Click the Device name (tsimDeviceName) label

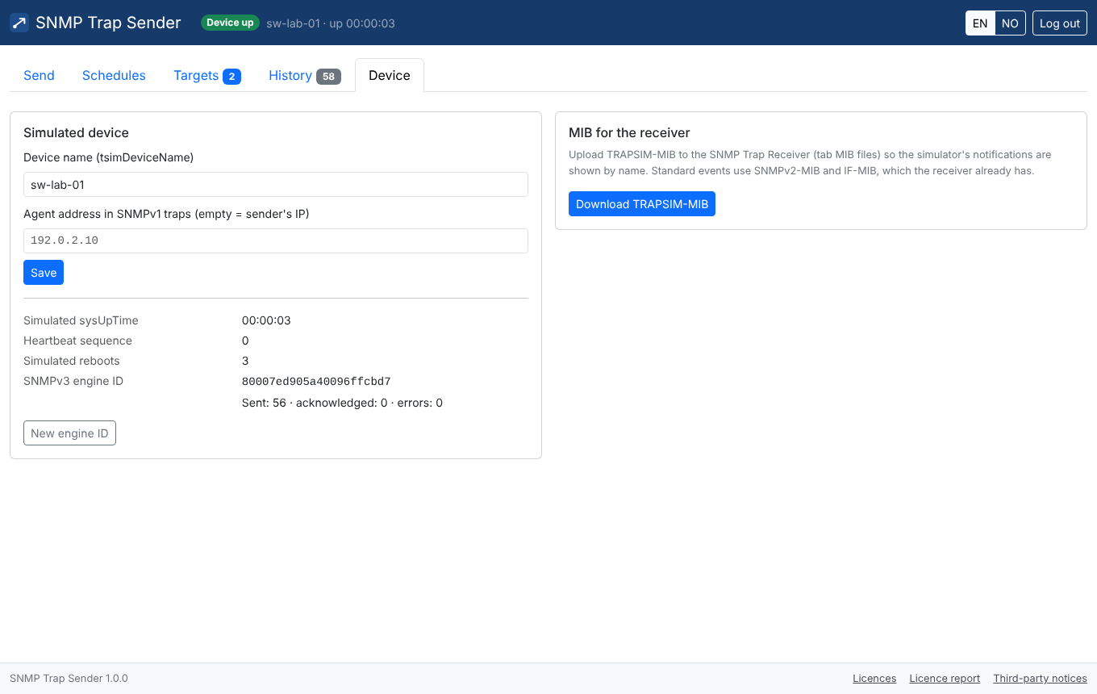108,157
